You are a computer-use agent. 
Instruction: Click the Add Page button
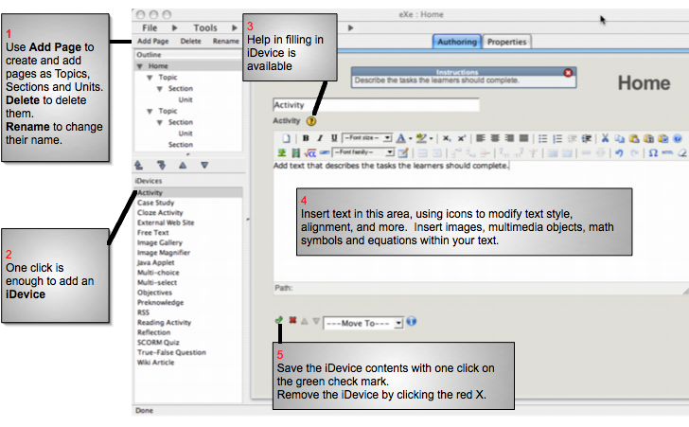coord(152,41)
